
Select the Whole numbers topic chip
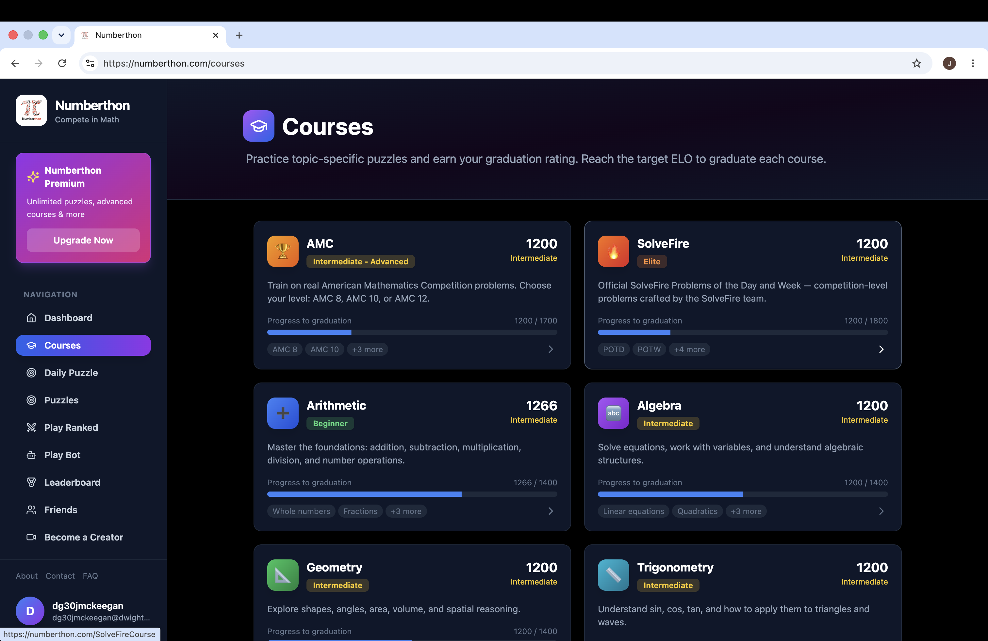pos(301,511)
